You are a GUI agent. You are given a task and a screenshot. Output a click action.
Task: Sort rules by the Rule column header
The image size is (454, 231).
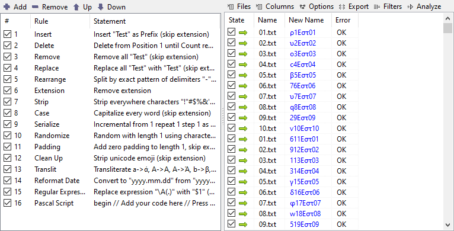60,21
